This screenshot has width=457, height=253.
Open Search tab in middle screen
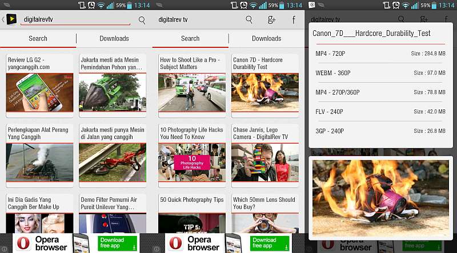tap(190, 38)
